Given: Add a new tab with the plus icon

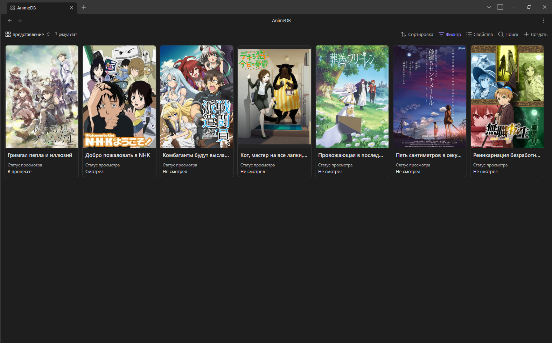Looking at the screenshot, I should (x=84, y=7).
